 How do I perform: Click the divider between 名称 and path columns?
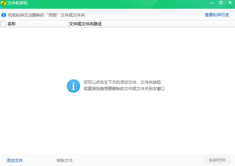pos(67,24)
